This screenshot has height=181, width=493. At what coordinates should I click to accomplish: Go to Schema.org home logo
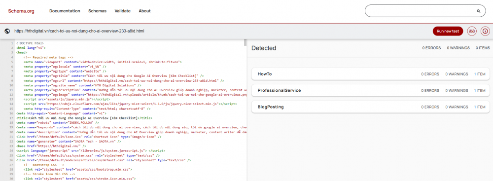(21, 11)
